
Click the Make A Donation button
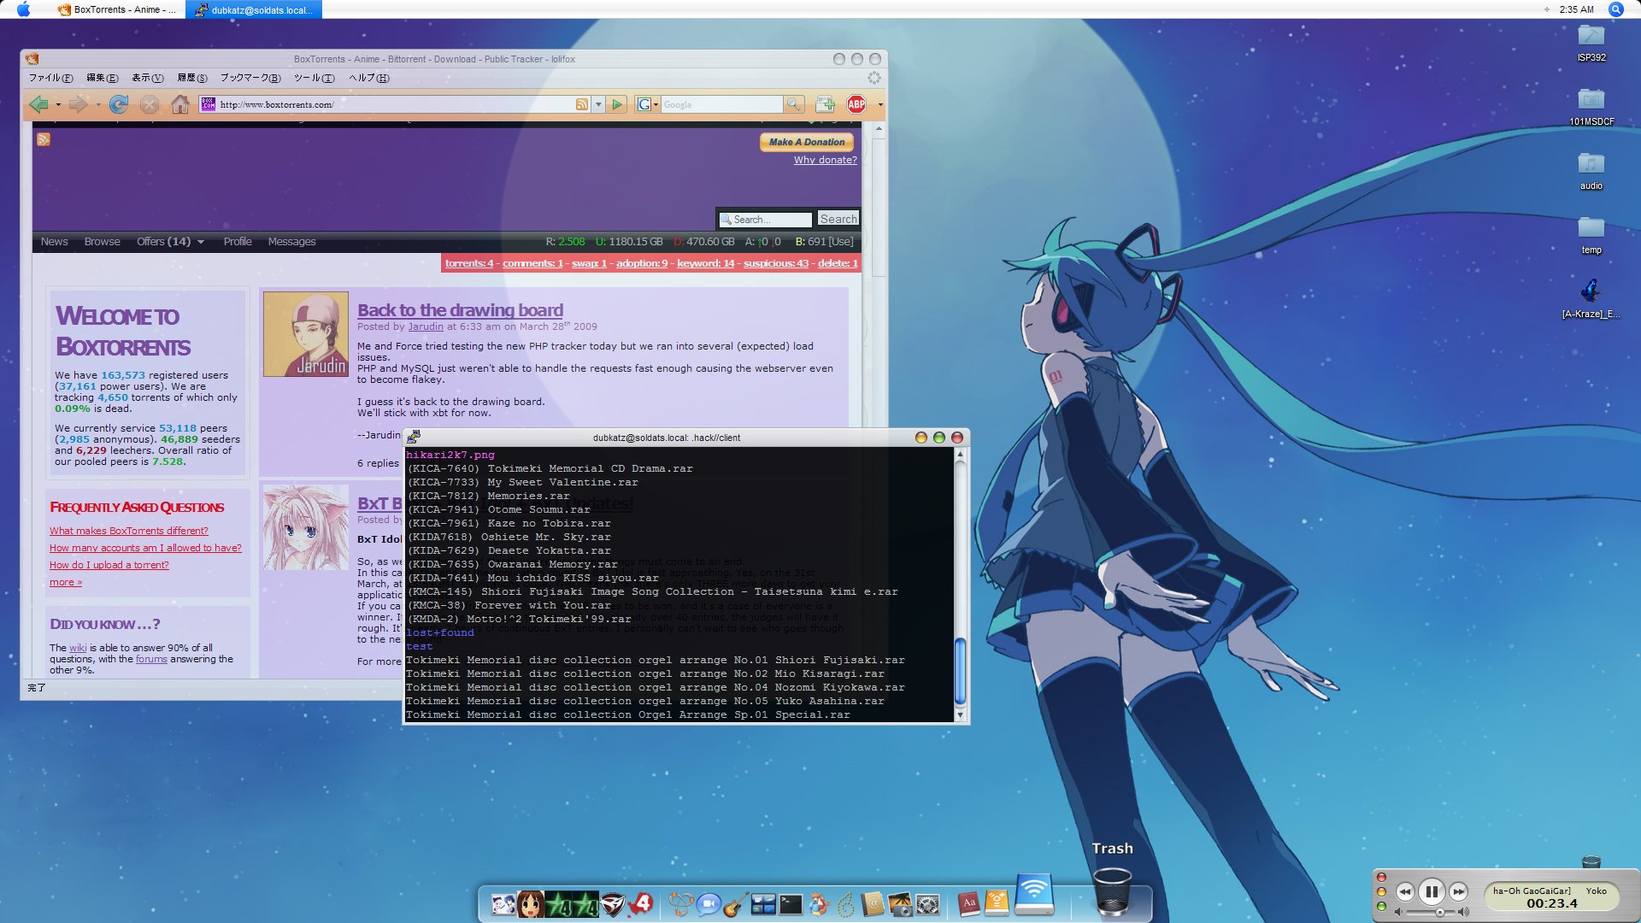806,142
